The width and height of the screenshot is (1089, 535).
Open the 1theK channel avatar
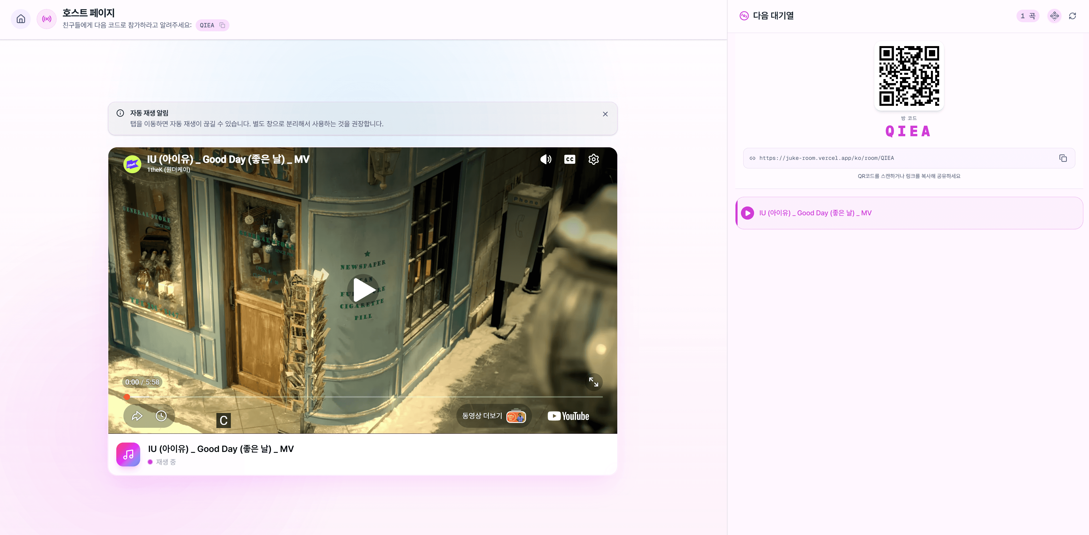[132, 164]
